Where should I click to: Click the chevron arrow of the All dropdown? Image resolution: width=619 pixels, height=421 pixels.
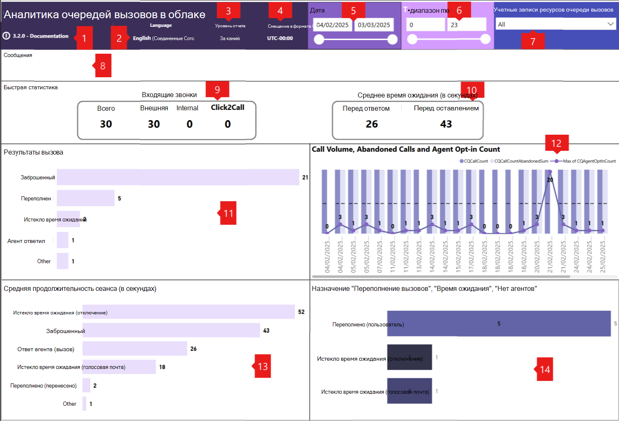click(610, 24)
